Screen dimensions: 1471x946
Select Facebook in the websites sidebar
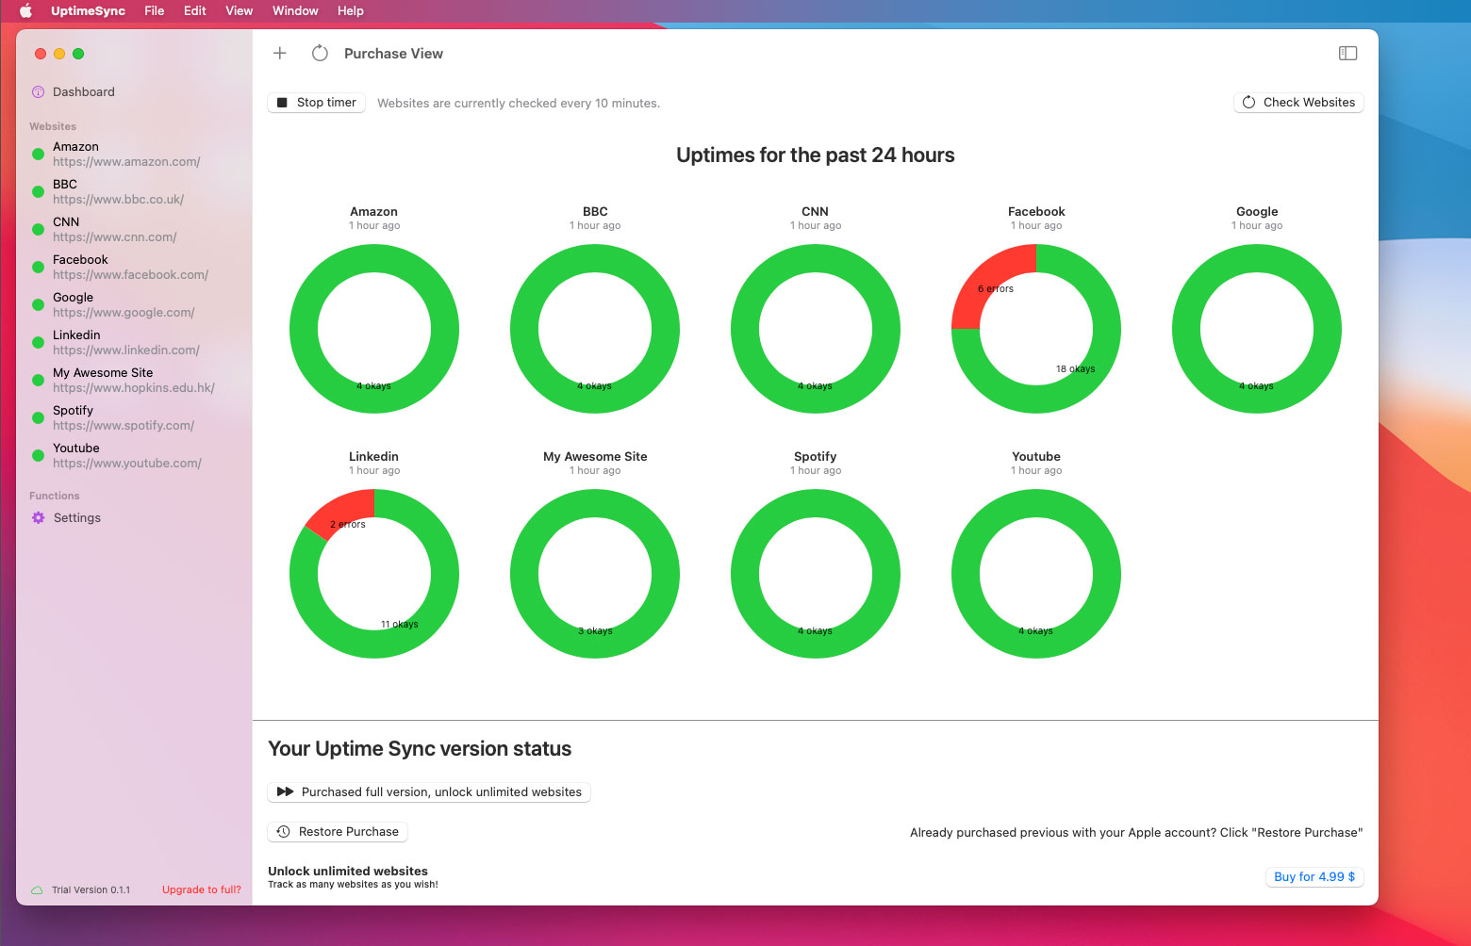coord(130,268)
